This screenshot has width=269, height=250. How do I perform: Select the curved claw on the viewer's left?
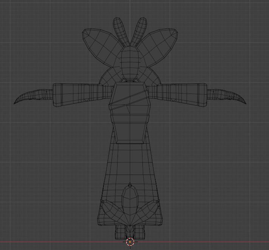[34, 96]
